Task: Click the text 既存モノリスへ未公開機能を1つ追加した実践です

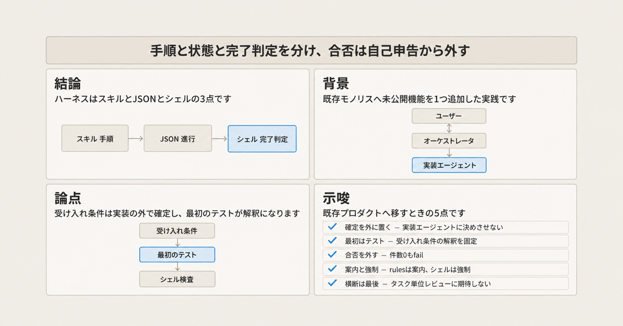Action: pos(419,99)
